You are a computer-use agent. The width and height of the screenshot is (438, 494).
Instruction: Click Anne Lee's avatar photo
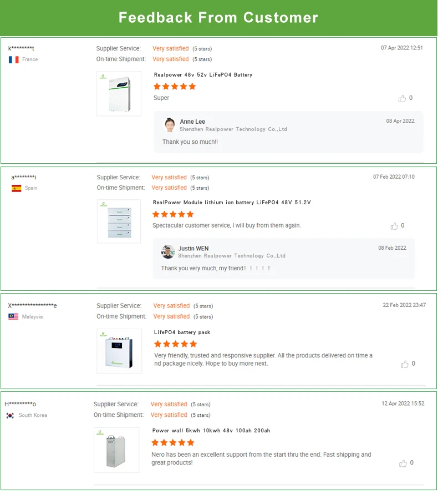170,125
